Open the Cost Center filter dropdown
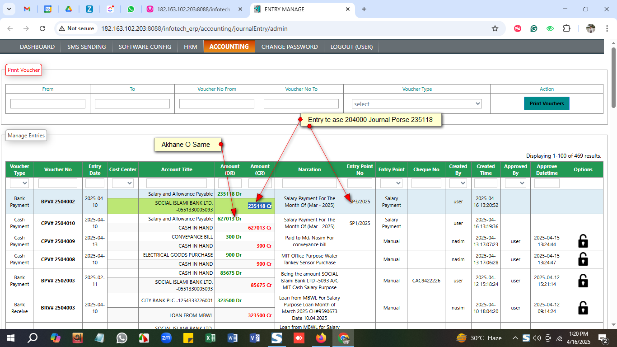This screenshot has height=347, width=617. 123,183
